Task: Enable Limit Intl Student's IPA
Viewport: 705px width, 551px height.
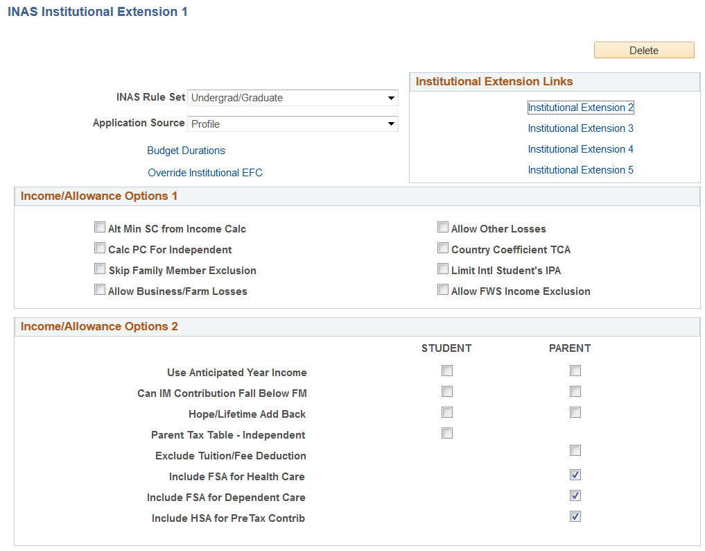Action: click(443, 269)
